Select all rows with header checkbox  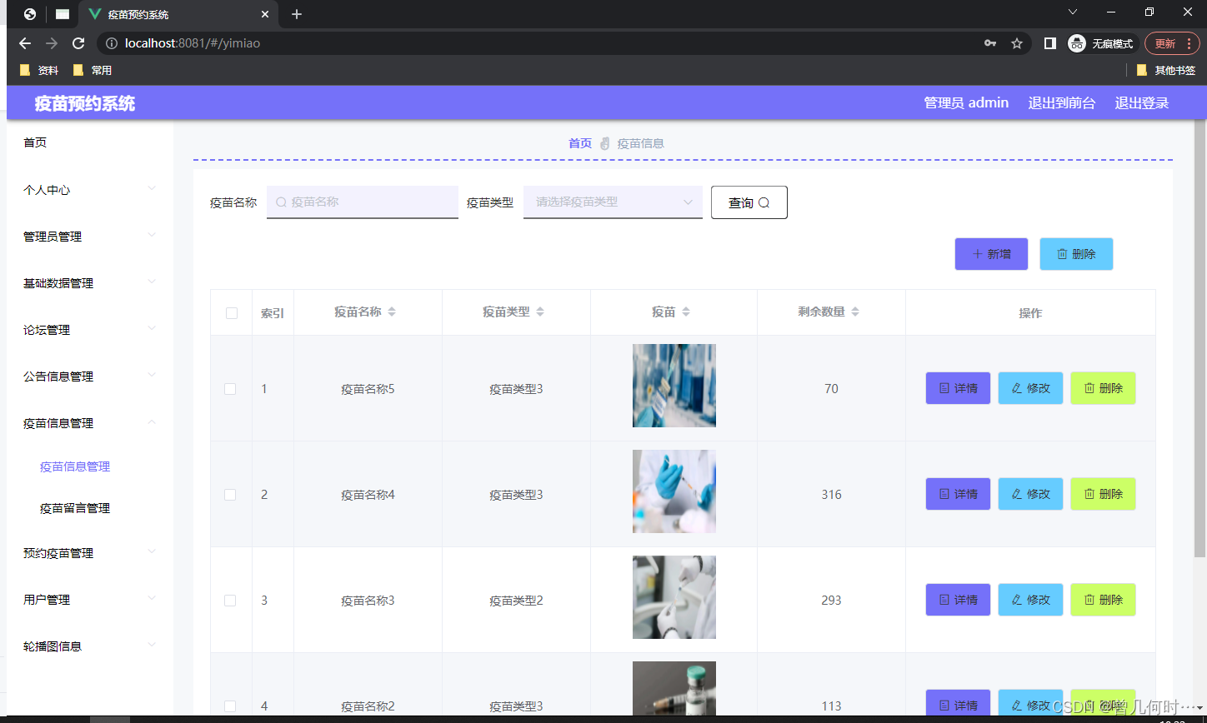232,313
